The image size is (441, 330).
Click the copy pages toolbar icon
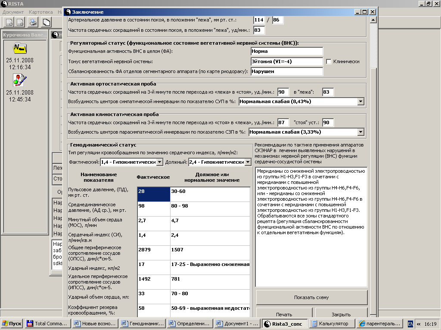(x=46, y=22)
